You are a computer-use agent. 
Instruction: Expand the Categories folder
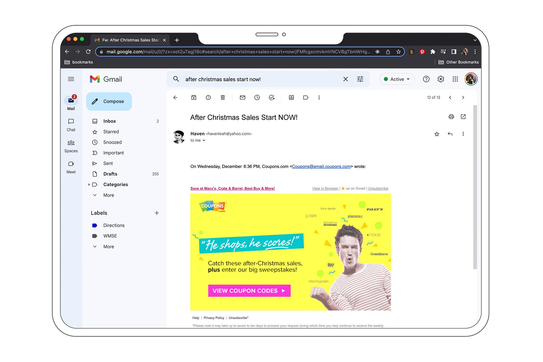coord(89,185)
